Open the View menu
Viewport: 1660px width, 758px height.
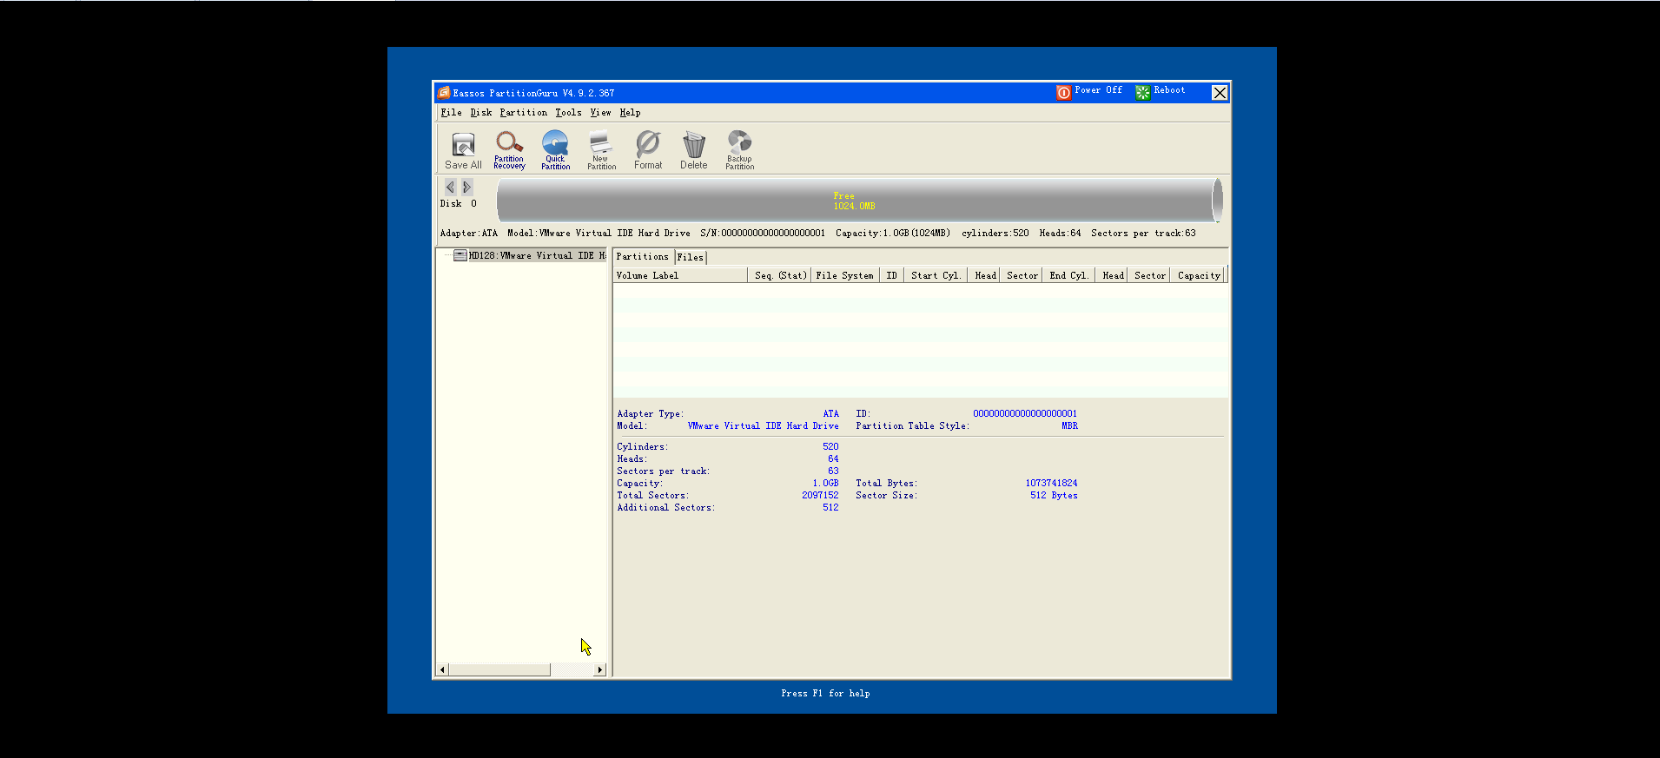click(600, 112)
